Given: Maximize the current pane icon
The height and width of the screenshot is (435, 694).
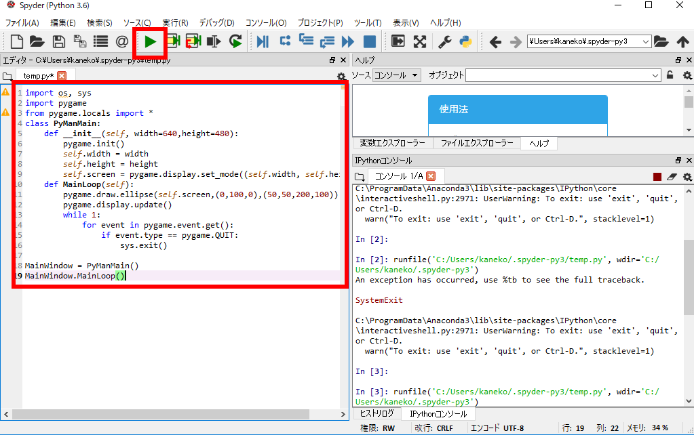Looking at the screenshot, I should (x=398, y=41).
